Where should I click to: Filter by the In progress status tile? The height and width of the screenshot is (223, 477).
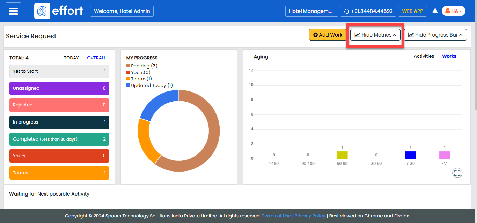pos(59,122)
